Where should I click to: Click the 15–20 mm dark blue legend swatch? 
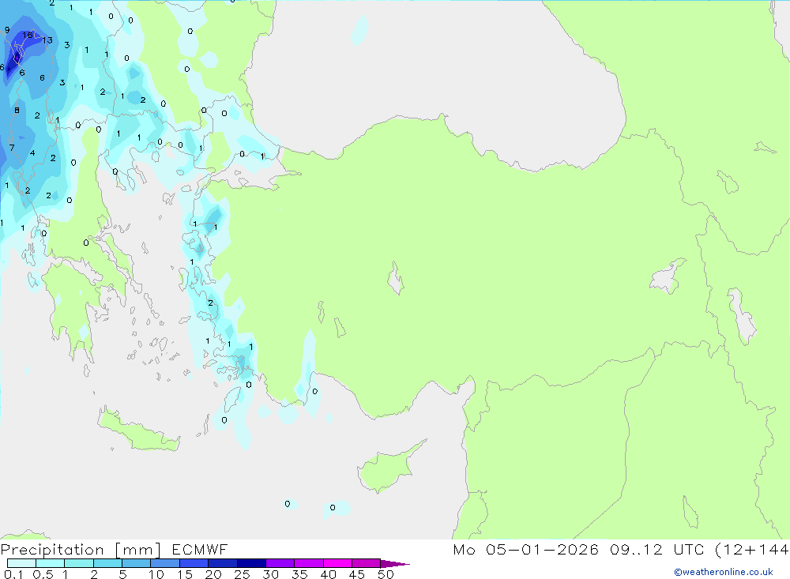pos(194,563)
